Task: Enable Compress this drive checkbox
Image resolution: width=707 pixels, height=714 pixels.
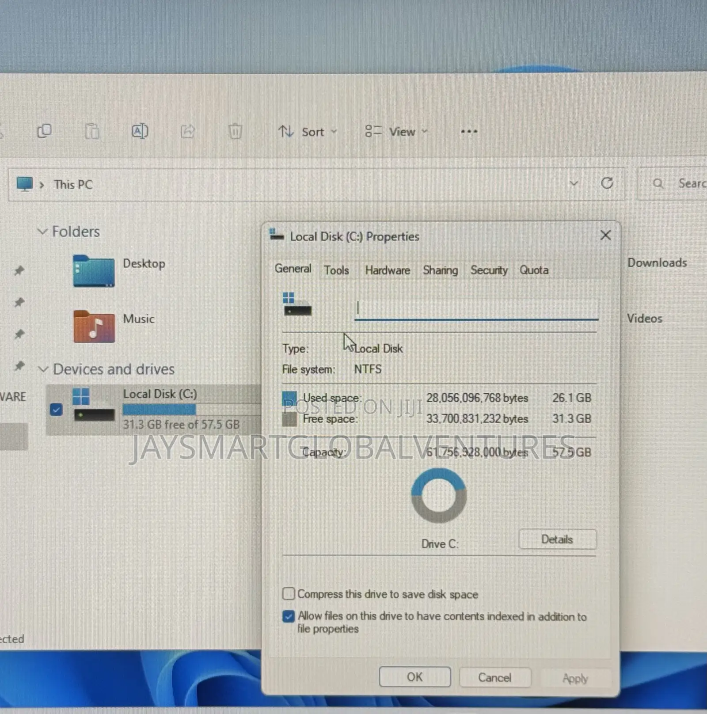Action: pos(289,593)
